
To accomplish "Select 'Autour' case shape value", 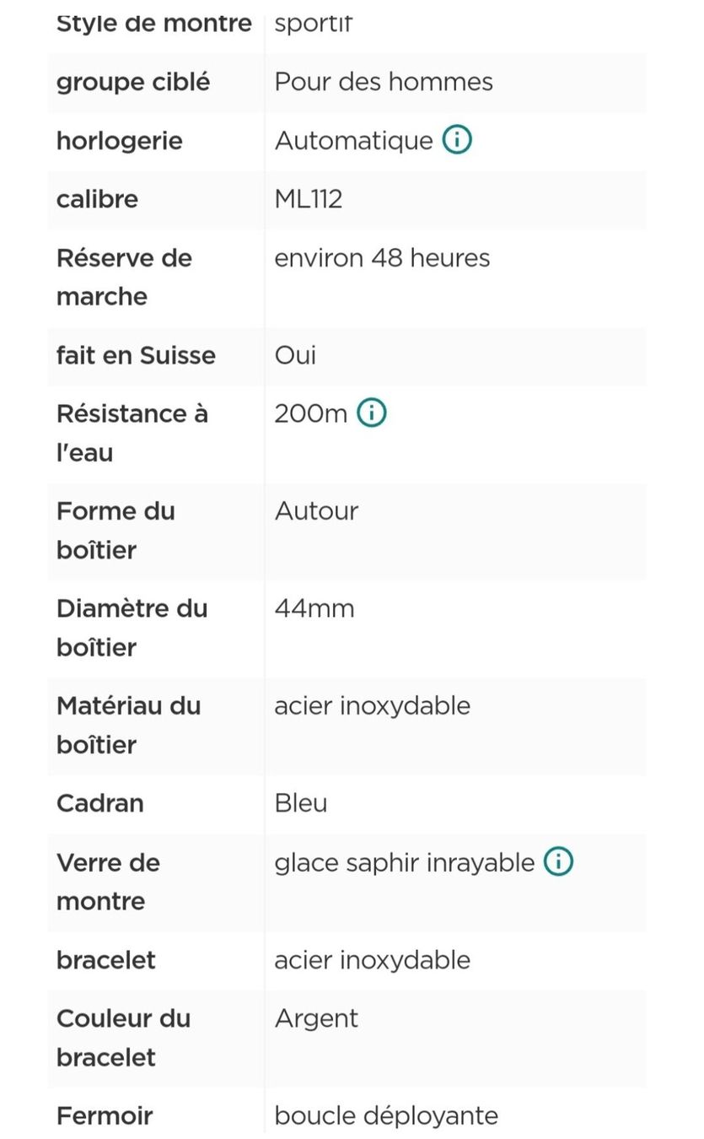I will coord(316,510).
